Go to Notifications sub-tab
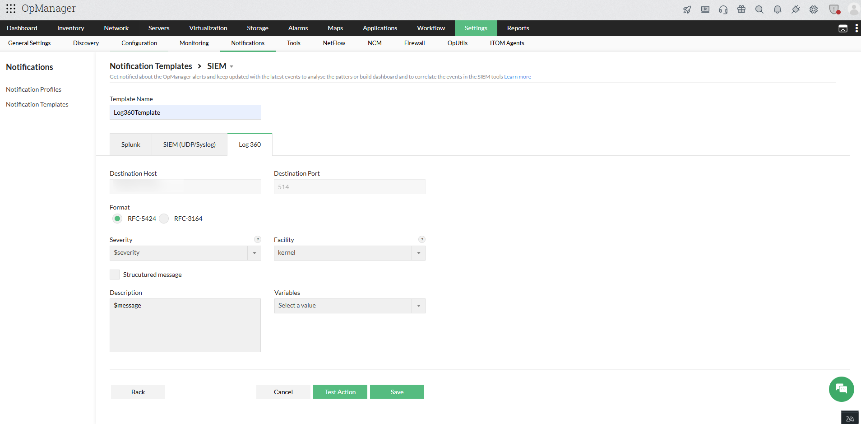This screenshot has width=861, height=424. click(x=248, y=43)
